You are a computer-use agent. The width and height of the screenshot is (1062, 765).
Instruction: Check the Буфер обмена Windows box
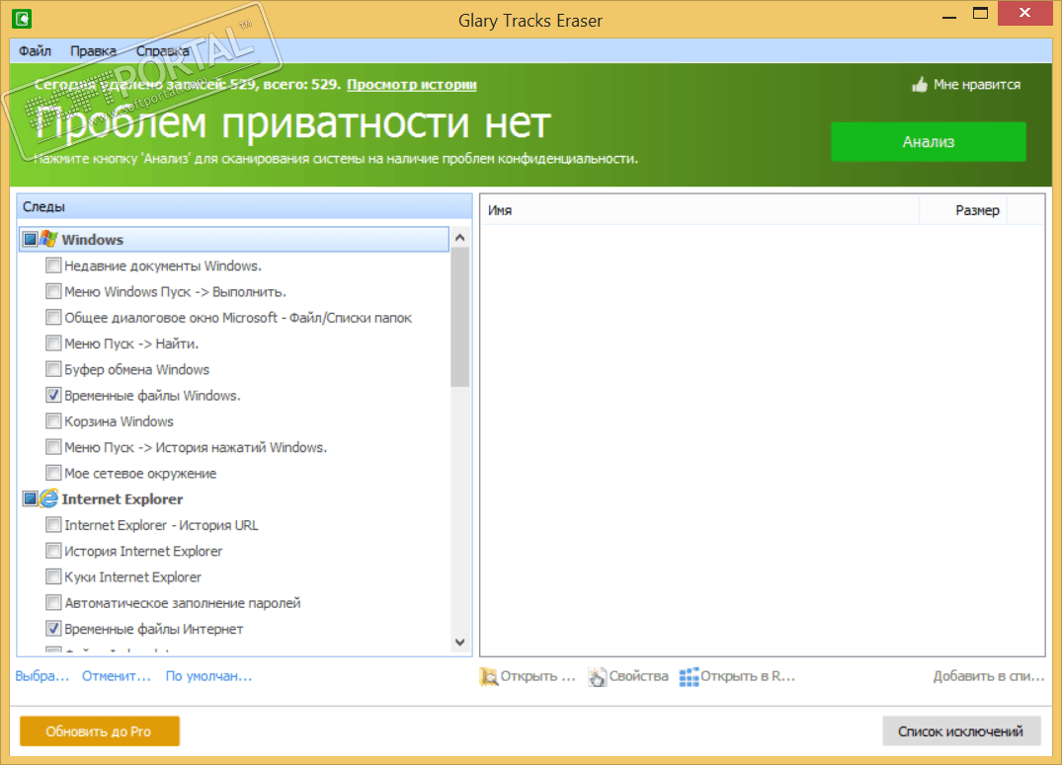click(53, 369)
